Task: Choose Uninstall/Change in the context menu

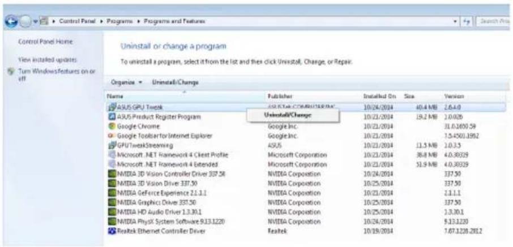Action: click(x=293, y=115)
